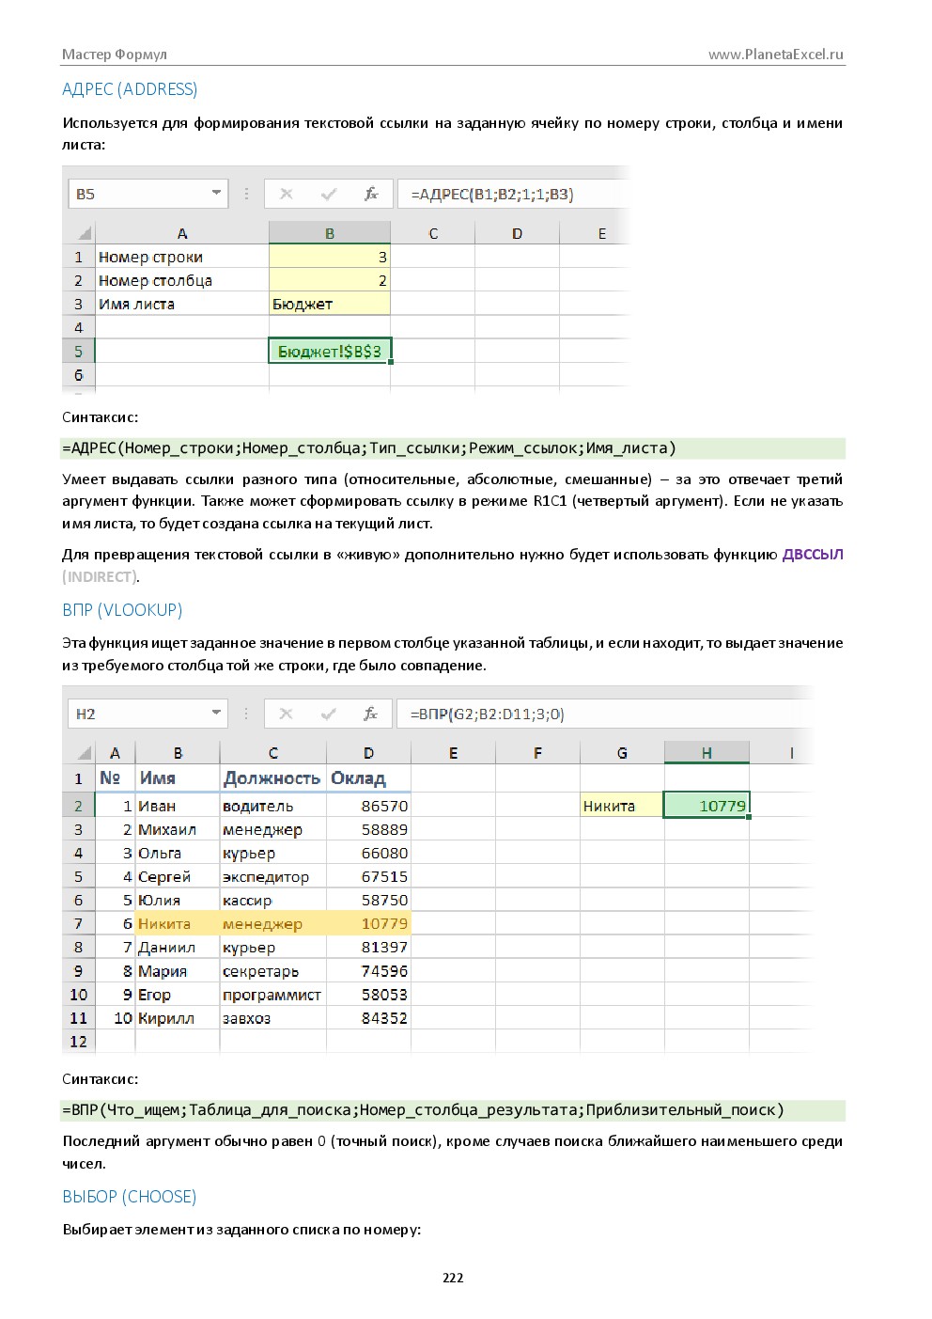
Task: Select column A header in ADDRESS sheet
Action: pos(182,233)
